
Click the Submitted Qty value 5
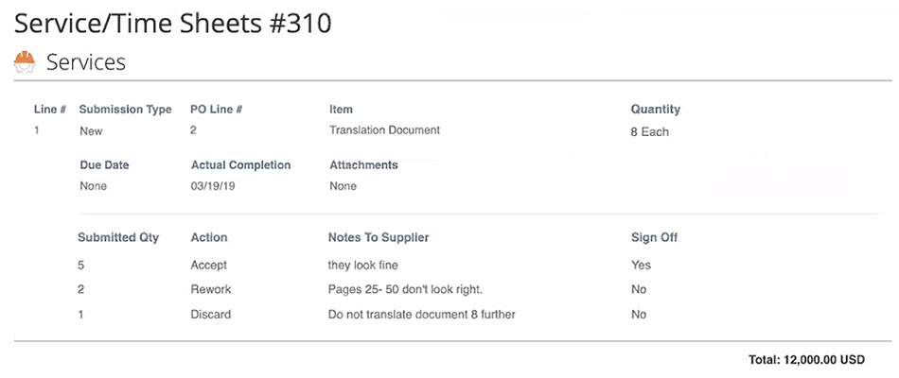pyautogui.click(x=80, y=266)
